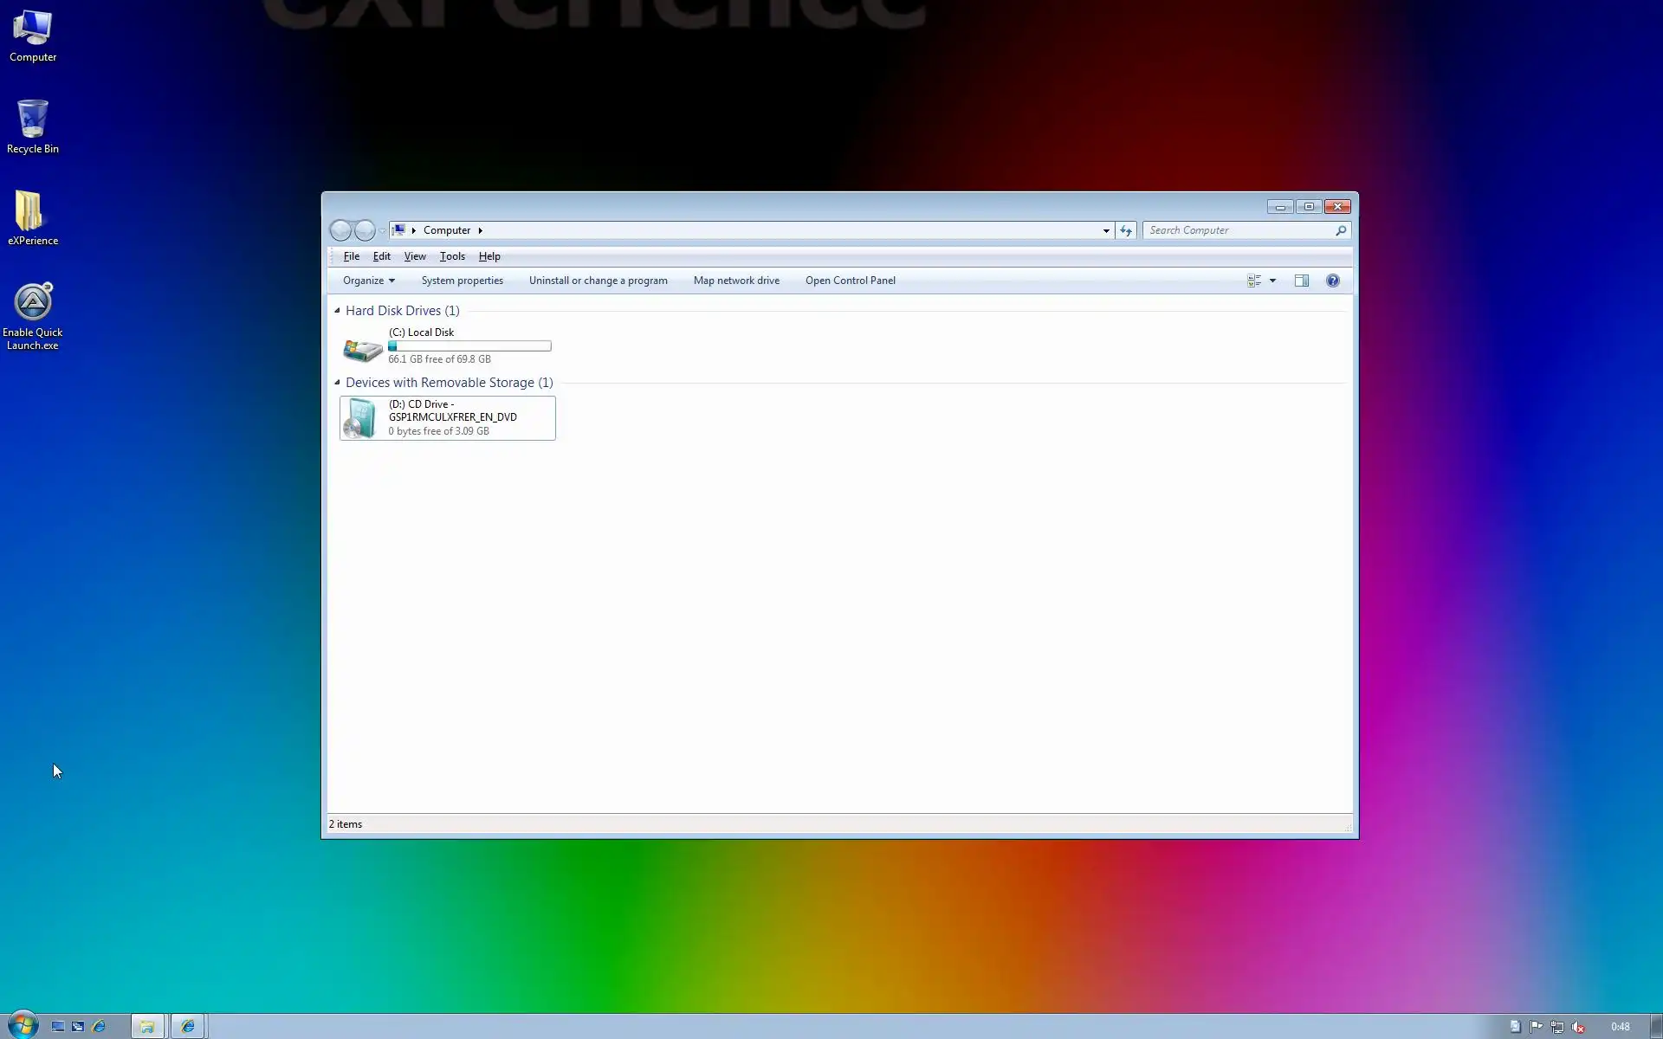Click the Local Disk capacity bar

(x=469, y=346)
